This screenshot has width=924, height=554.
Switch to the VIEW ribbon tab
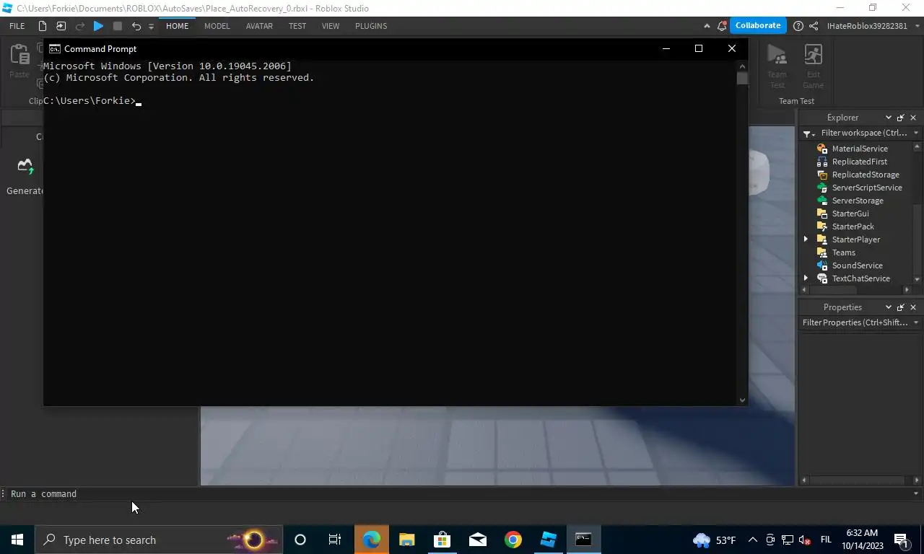pos(331,26)
